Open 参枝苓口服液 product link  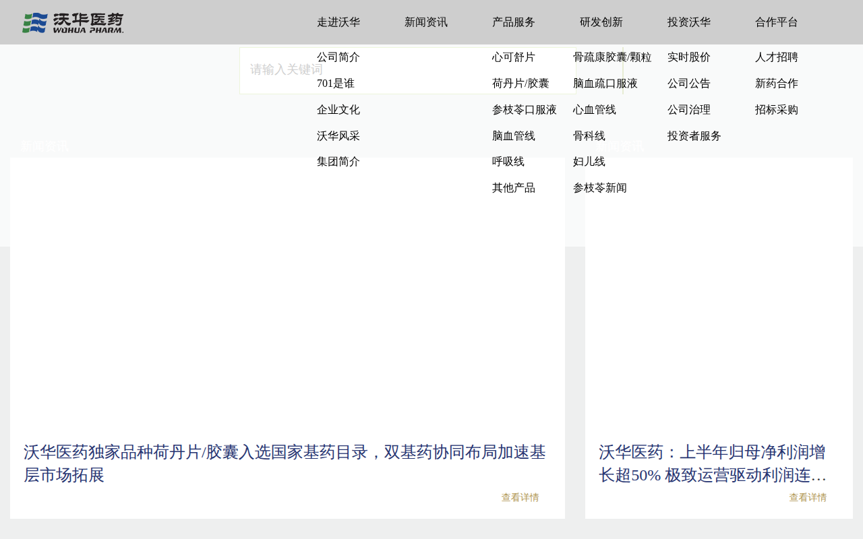pyautogui.click(x=525, y=110)
